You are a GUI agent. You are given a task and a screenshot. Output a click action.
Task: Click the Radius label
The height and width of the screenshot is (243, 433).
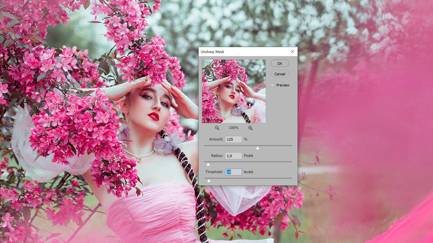tap(217, 156)
